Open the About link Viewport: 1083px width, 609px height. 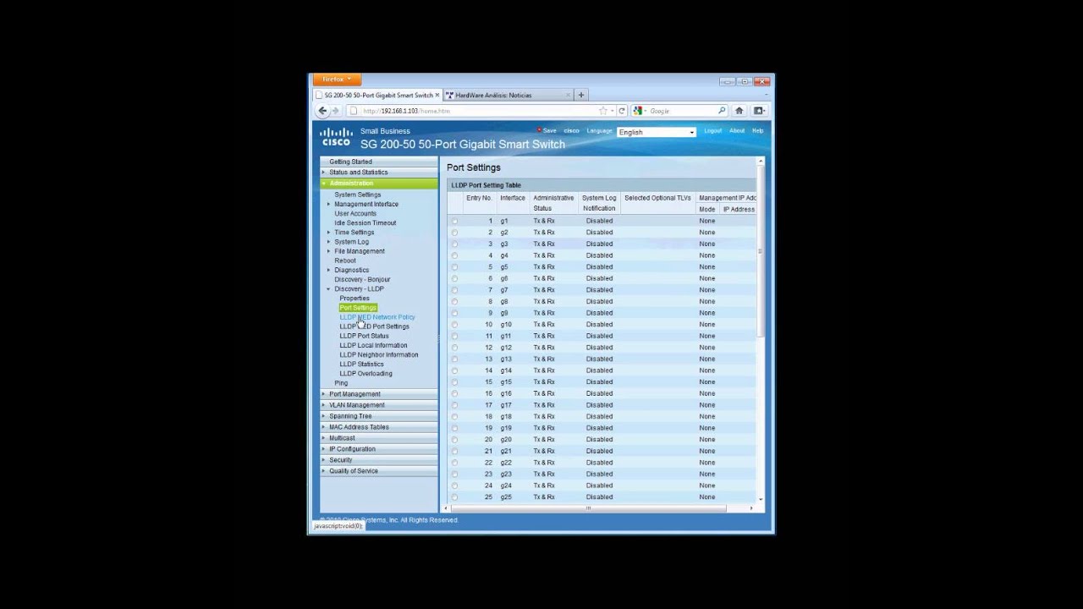tap(737, 131)
